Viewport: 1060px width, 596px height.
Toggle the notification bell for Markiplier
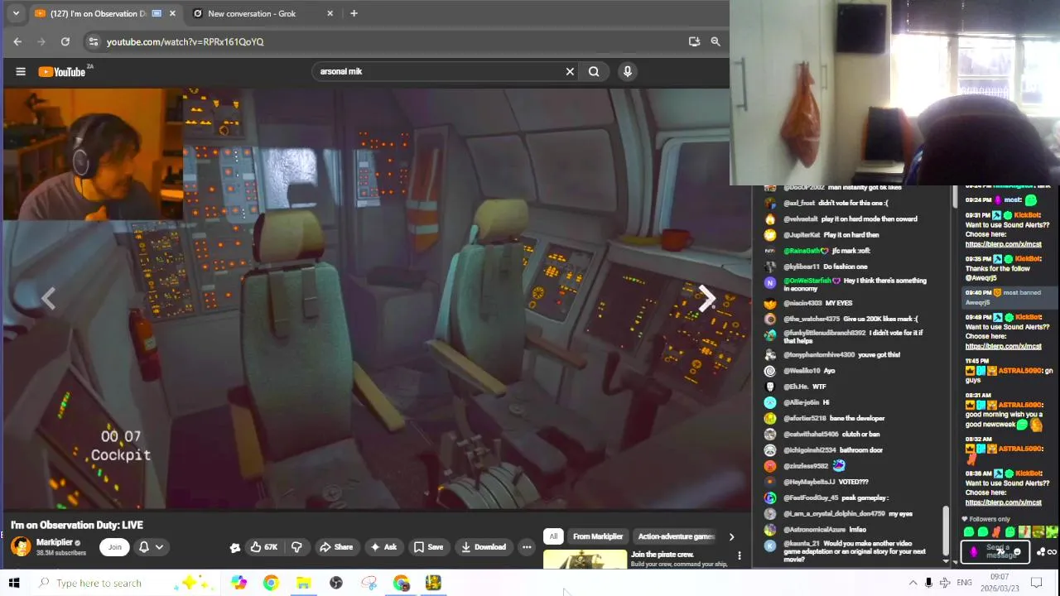pos(143,547)
